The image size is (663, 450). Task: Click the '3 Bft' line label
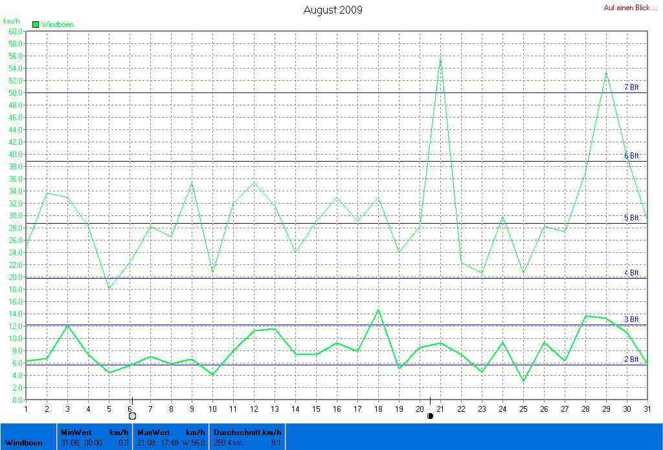coord(631,319)
